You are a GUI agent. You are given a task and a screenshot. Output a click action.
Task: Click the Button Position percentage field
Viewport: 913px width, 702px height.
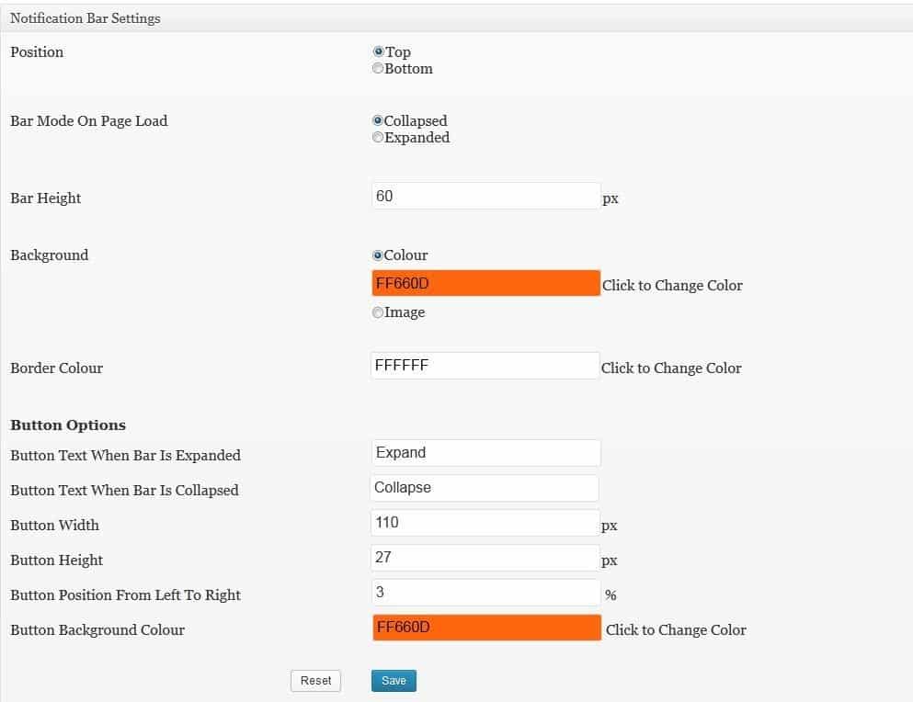485,593
